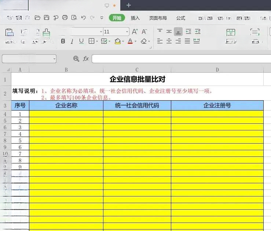Image resolution: width=271 pixels, height=231 pixels.
Task: Open the 公式 ribbon tab
Action: [181, 18]
